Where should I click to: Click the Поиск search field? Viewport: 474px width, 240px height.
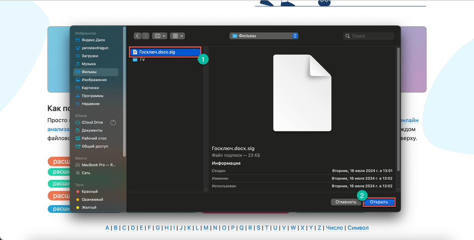click(369, 36)
